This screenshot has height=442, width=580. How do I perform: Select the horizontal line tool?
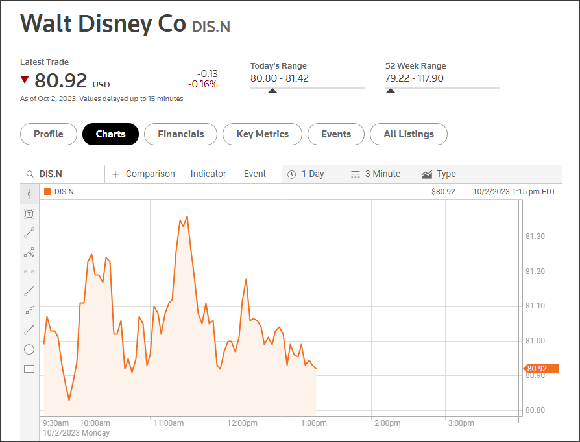(x=29, y=272)
